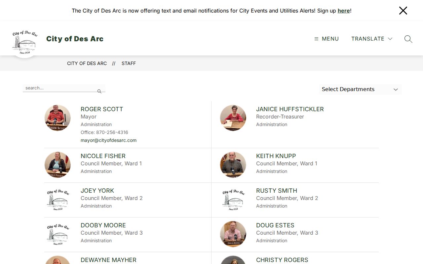Image resolution: width=423 pixels, height=264 pixels.
Task: Select the ROGER SCOTT name heading
Action: 102,109
